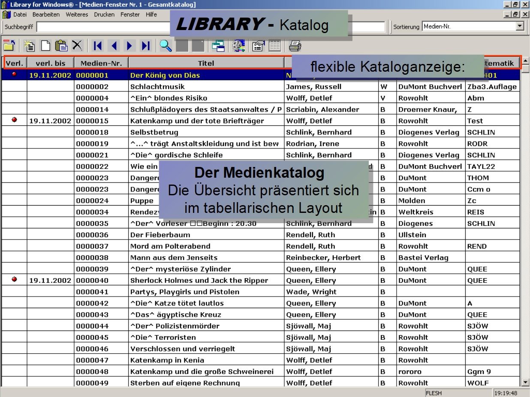This screenshot has width=530, height=397.
Task: Click author Rodrian, Irene
Action: pos(313,144)
